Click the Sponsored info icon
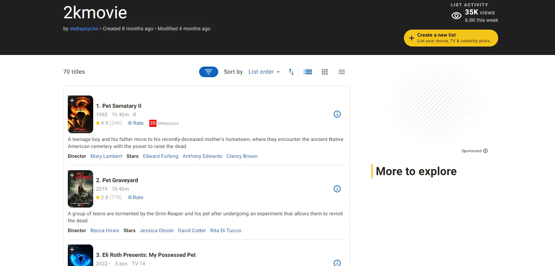Viewport: 555px width, 266px height. click(x=485, y=151)
